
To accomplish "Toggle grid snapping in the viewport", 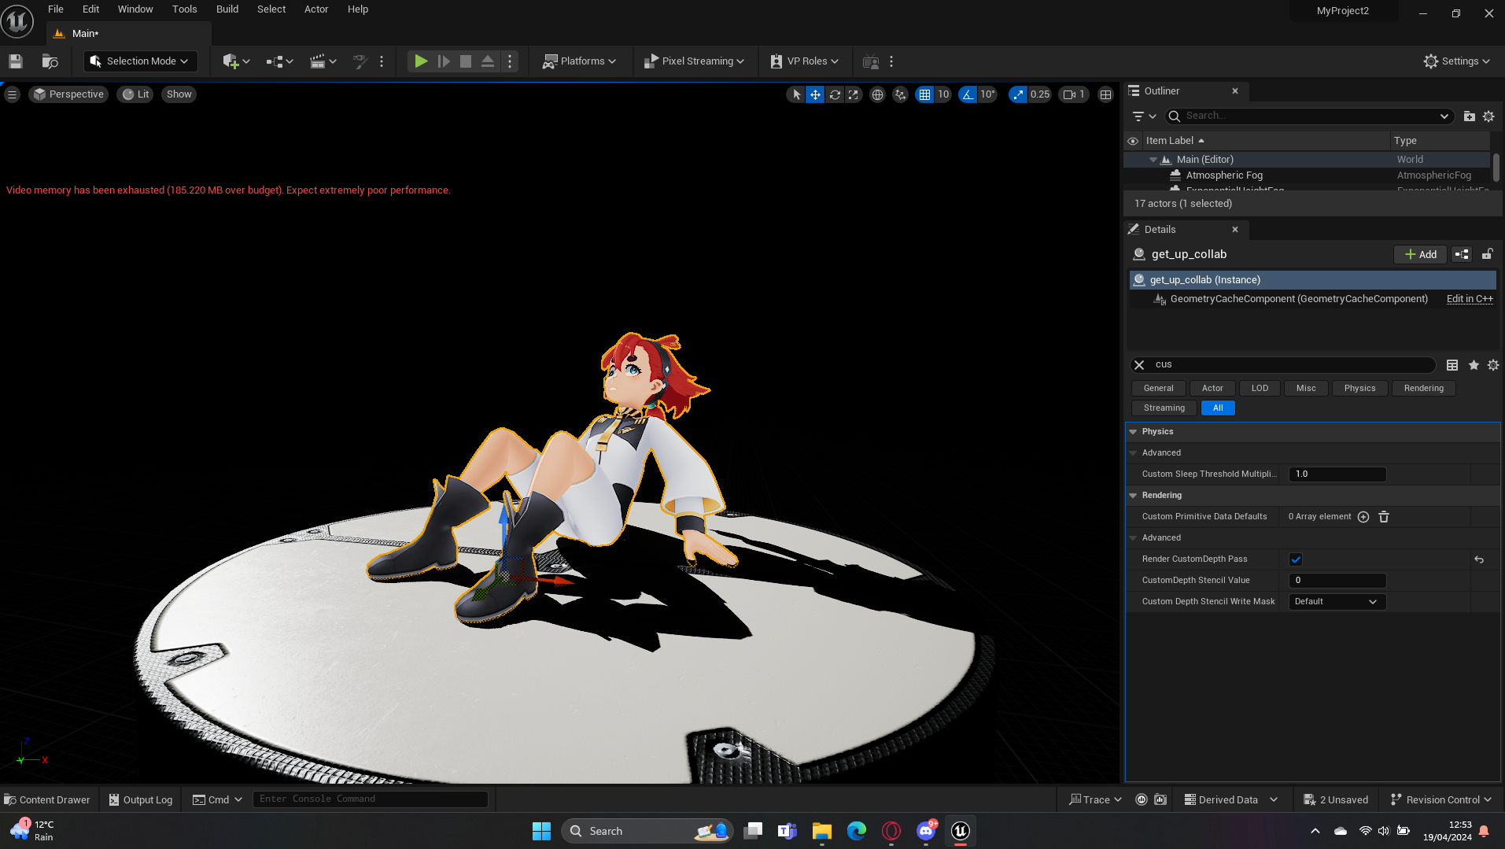I will 925,94.
